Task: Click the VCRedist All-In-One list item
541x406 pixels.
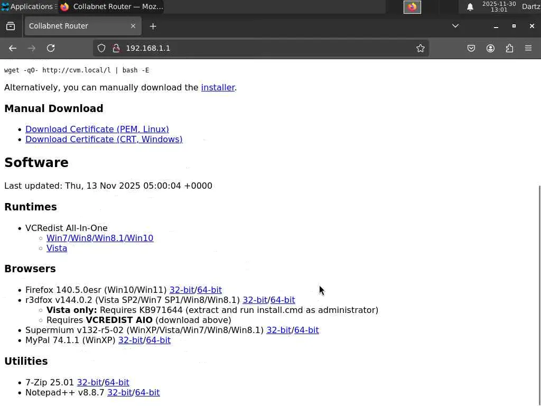Action: [x=66, y=228]
